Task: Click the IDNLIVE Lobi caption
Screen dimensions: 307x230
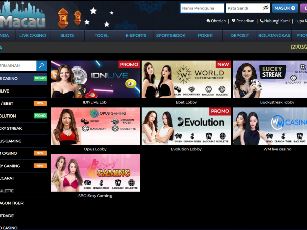Action: tap(95, 102)
